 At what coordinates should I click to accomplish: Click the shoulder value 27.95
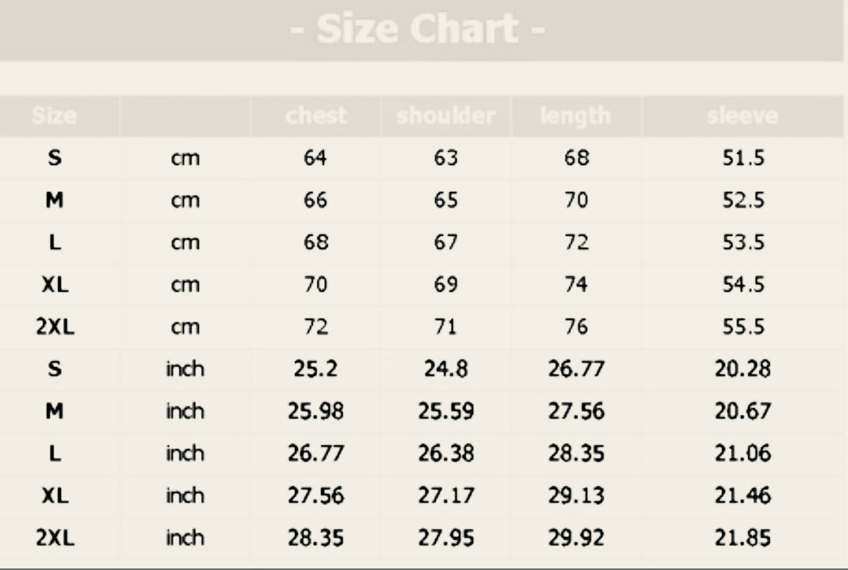[446, 538]
